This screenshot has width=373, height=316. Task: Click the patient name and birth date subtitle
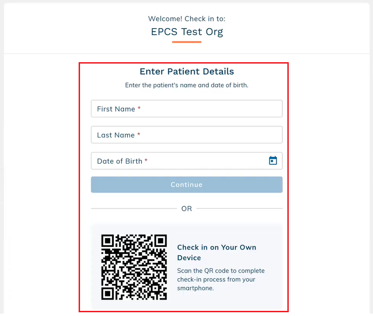pyautogui.click(x=187, y=85)
